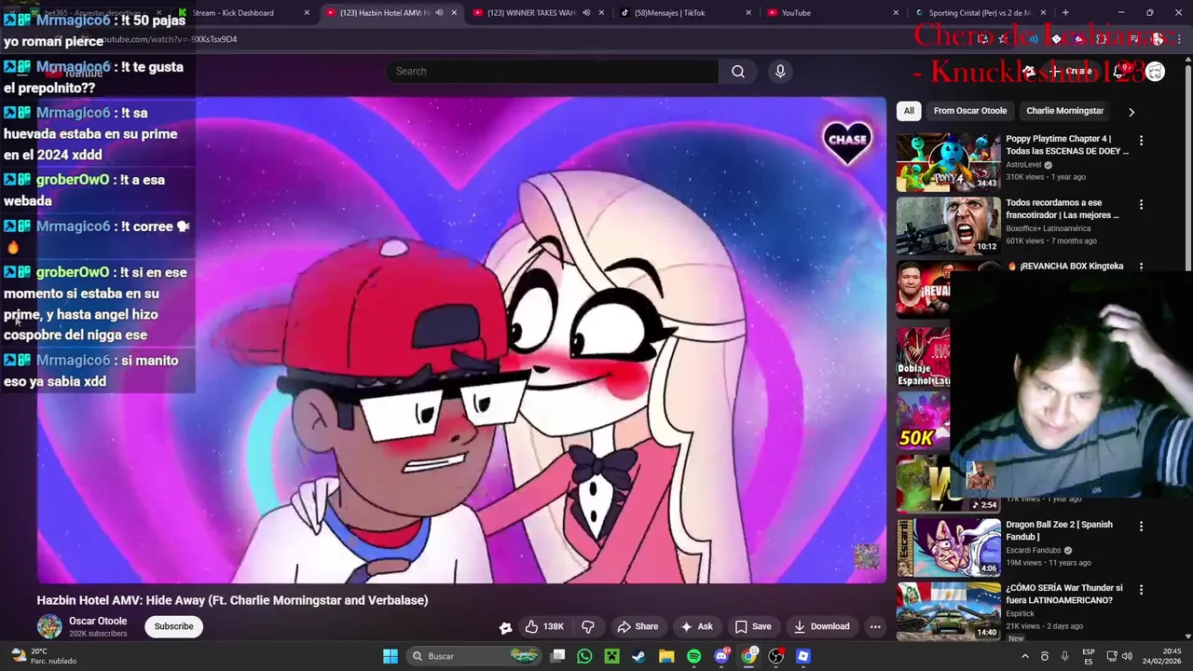Open weather widget 20°C Parc. nublado
Viewport: 1193px width, 671px height.
coord(42,656)
